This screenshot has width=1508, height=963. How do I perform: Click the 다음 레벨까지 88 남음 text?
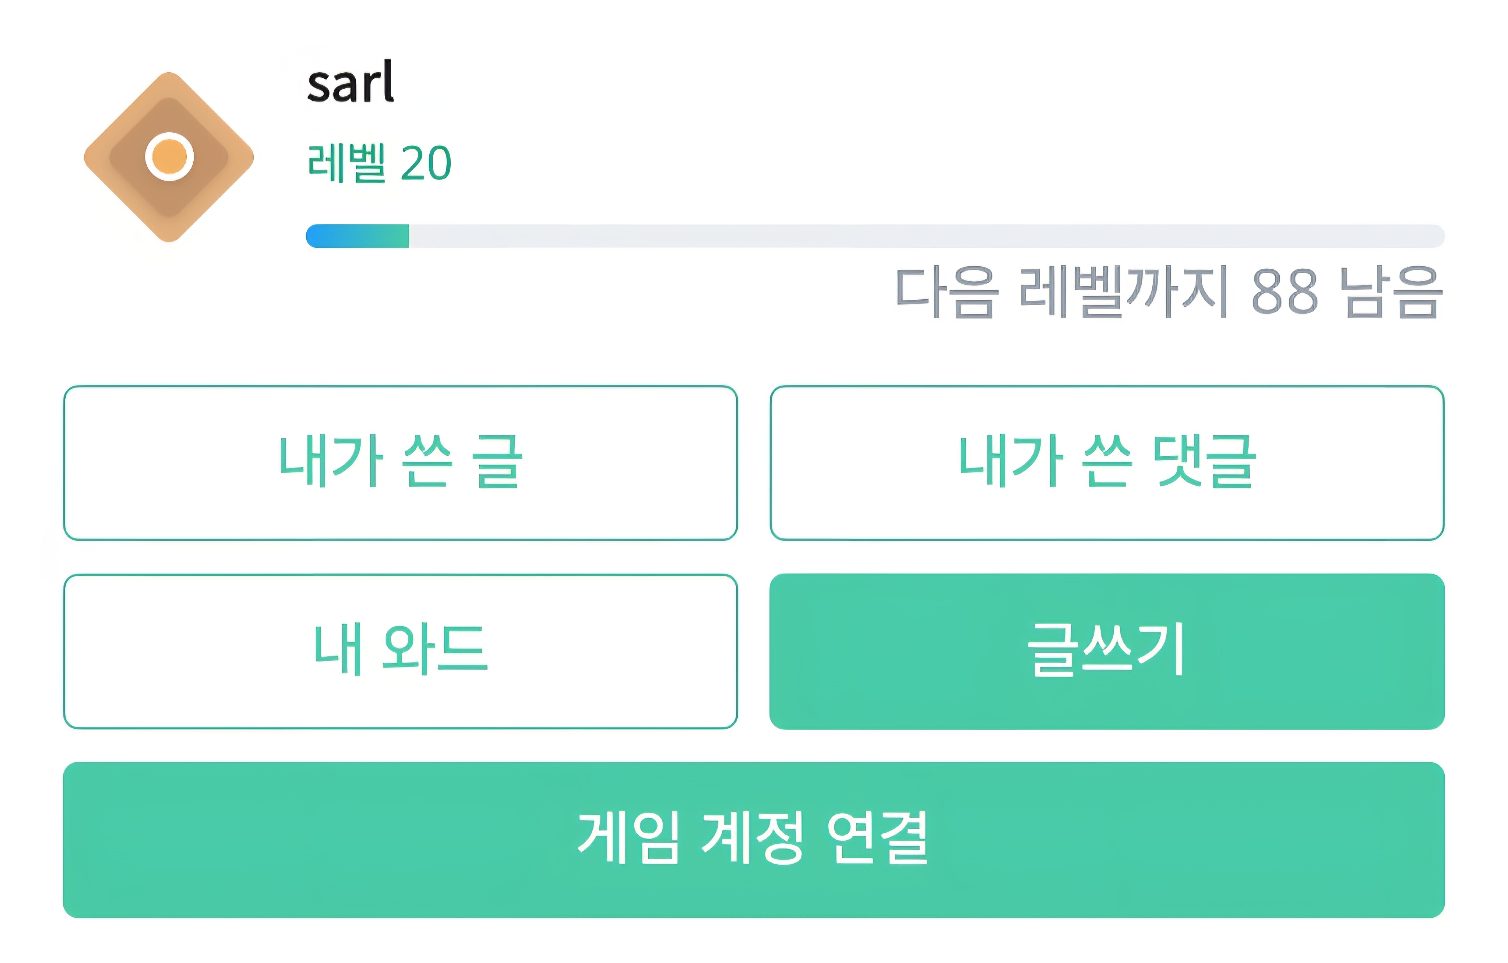1169,292
